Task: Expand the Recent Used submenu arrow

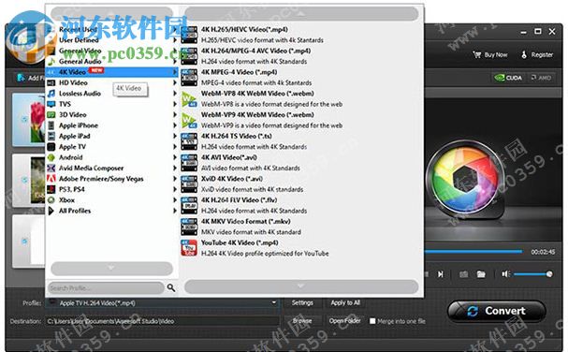Action: pos(175,29)
